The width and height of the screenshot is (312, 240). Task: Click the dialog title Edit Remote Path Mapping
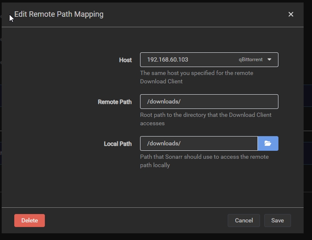tap(59, 14)
